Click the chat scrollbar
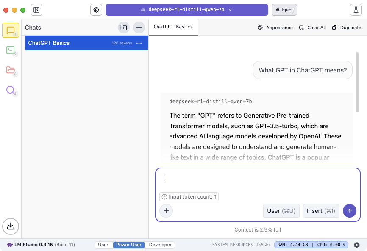This screenshot has width=367, height=251. [357, 82]
